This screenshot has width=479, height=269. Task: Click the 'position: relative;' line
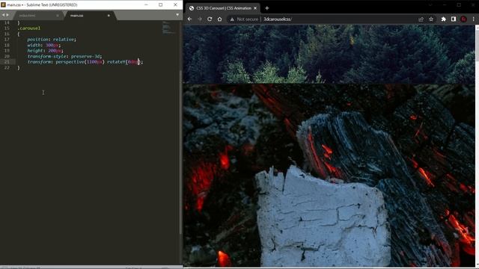[52, 40]
